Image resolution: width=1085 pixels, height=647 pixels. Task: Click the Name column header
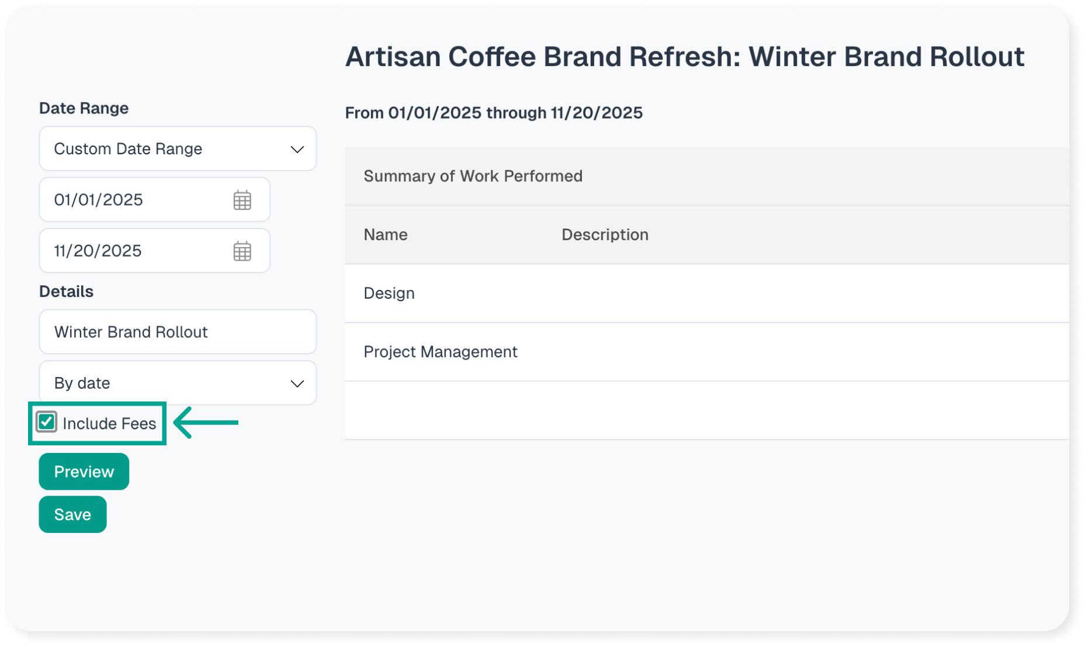click(386, 235)
